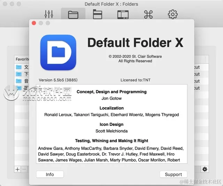223x186 pixels.
Task: Click the Default Folder X app icon
Action: pos(58,52)
